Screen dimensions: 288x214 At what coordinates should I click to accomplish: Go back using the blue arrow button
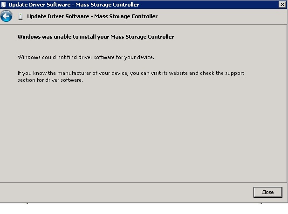click(x=7, y=16)
